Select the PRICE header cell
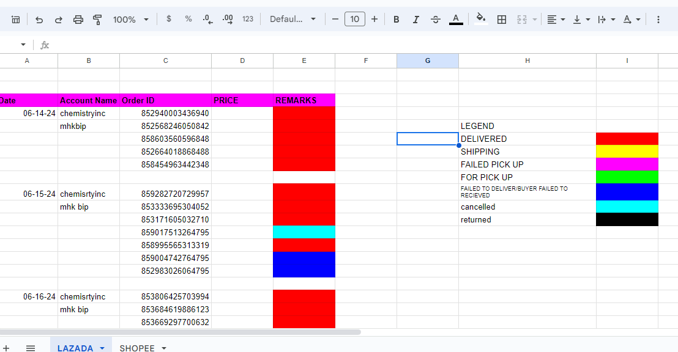This screenshot has width=678, height=352. (242, 100)
